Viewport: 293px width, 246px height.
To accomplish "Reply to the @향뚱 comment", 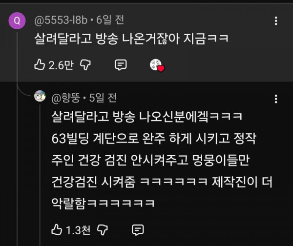I will click(x=138, y=230).
